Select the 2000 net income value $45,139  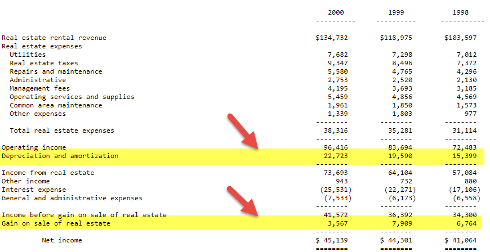[x=332, y=240]
